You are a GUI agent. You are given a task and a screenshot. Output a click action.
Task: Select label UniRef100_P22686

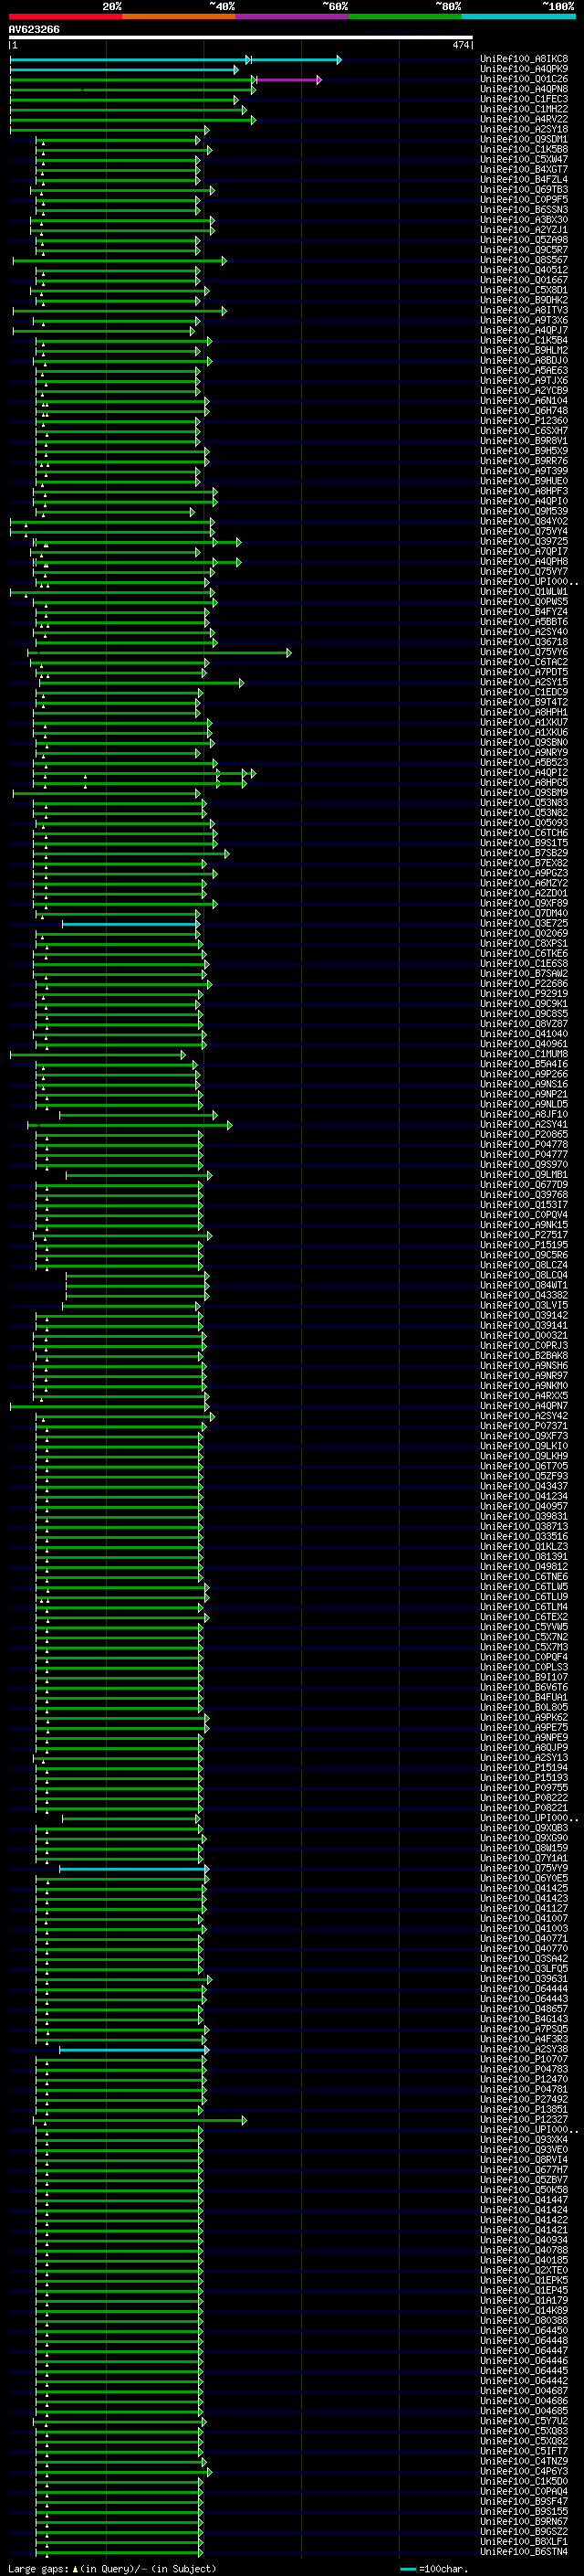[x=524, y=984]
